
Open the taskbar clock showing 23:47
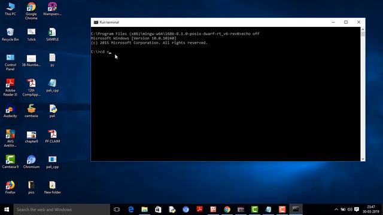(x=371, y=210)
